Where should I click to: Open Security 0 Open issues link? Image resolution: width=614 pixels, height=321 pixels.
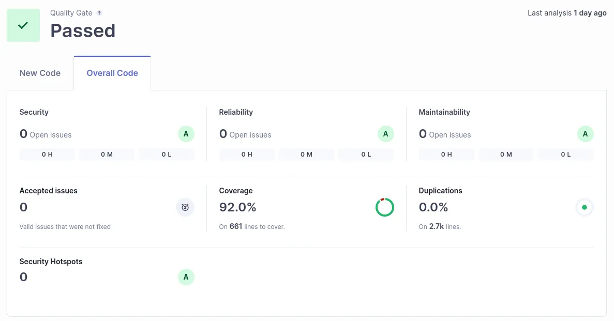point(46,134)
